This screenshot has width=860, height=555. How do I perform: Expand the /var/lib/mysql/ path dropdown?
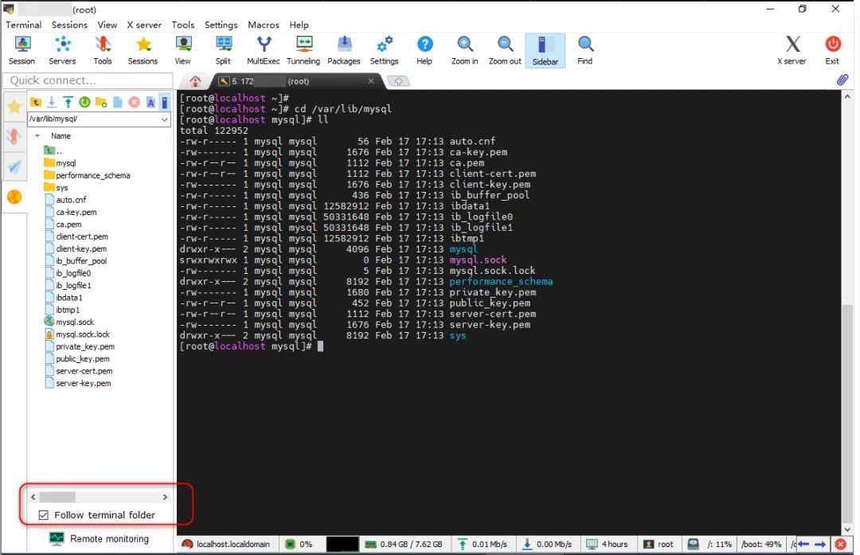pyautogui.click(x=164, y=119)
